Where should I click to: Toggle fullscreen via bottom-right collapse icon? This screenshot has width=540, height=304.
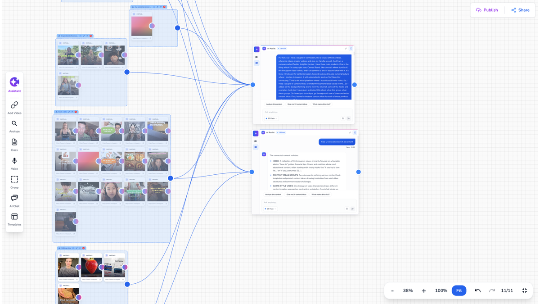[x=525, y=290]
